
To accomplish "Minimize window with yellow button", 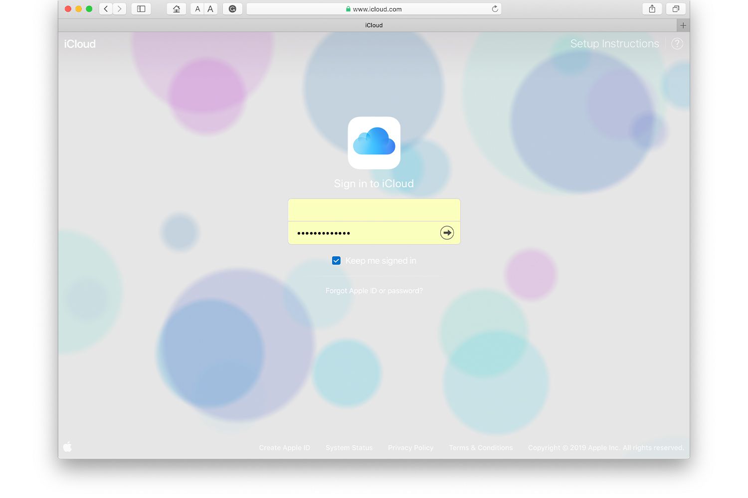I will coord(79,9).
